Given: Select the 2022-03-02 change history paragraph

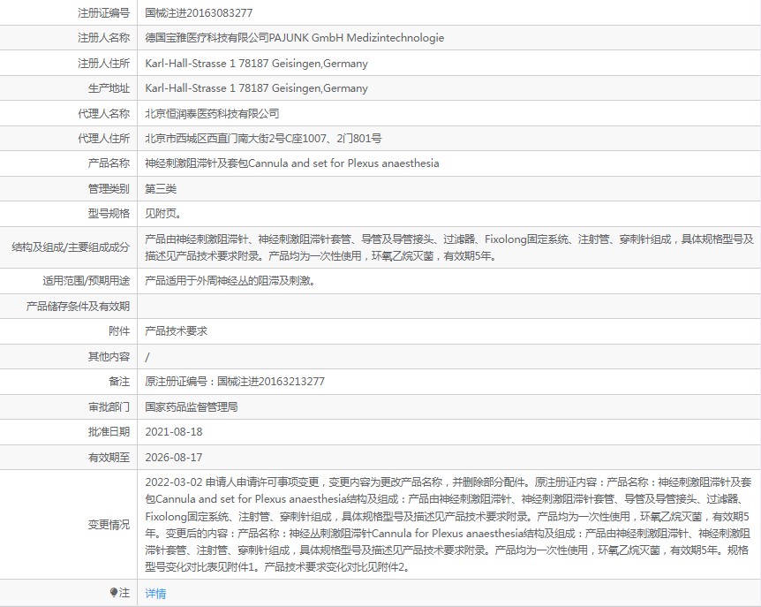Looking at the screenshot, I should click(448, 525).
